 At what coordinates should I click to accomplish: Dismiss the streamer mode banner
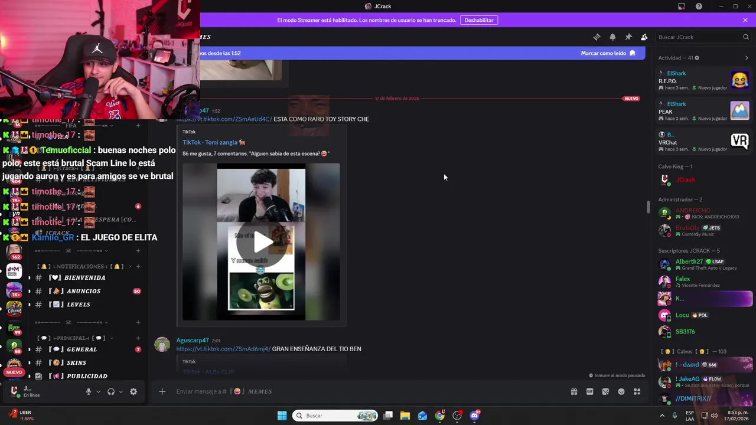745,20
